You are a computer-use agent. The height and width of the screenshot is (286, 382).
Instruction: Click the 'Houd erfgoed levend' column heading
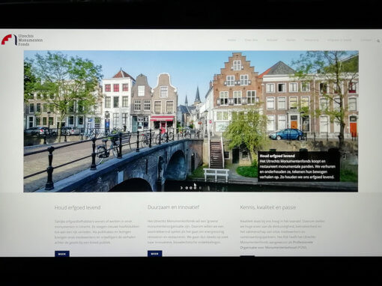77,207
